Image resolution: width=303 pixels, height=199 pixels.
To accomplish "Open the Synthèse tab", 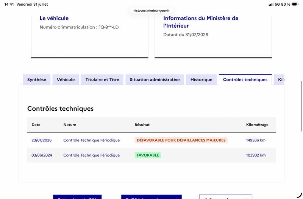I will (36, 80).
